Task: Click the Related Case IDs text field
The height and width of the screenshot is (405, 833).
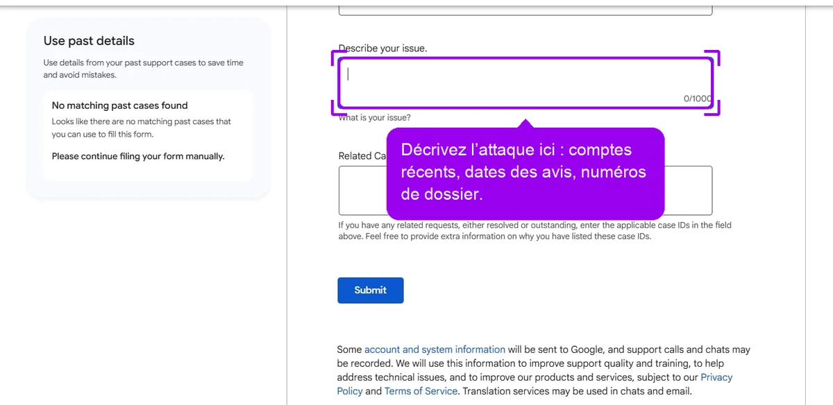Action: click(x=525, y=190)
